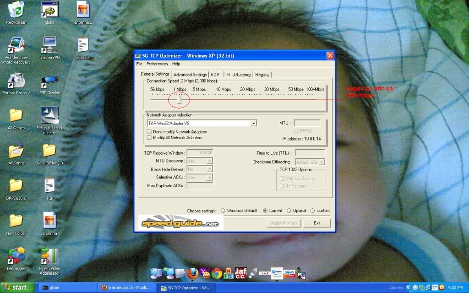This screenshot has height=293, width=469.
Task: Select Setup full crack mx key icon
Action: point(49,121)
